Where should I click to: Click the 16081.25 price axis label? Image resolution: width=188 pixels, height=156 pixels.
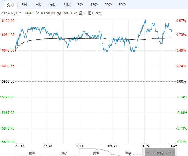pyautogui.click(x=7, y=35)
